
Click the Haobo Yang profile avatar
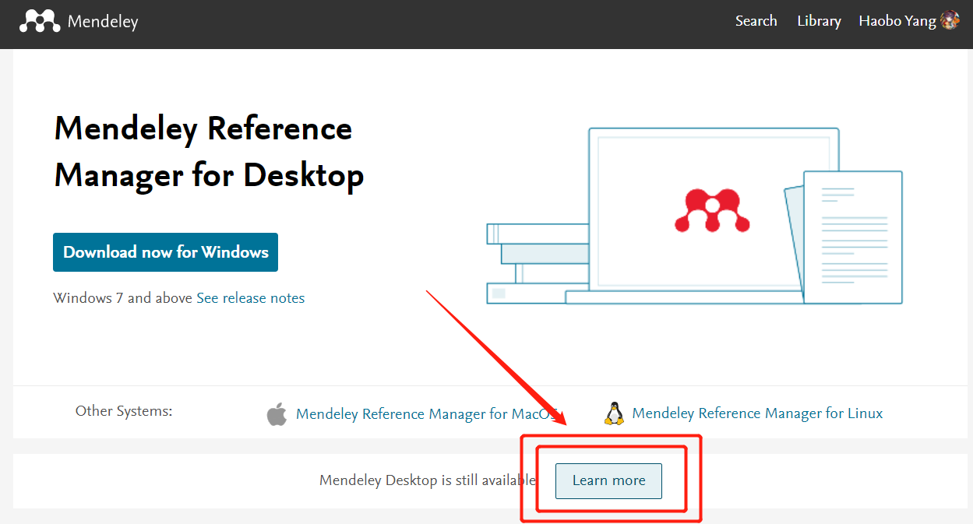(950, 21)
